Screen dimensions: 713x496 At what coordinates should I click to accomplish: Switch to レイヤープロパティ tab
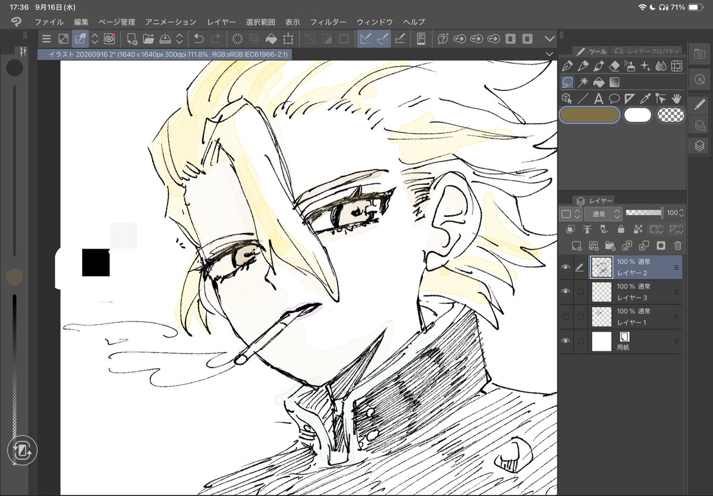[x=647, y=51]
